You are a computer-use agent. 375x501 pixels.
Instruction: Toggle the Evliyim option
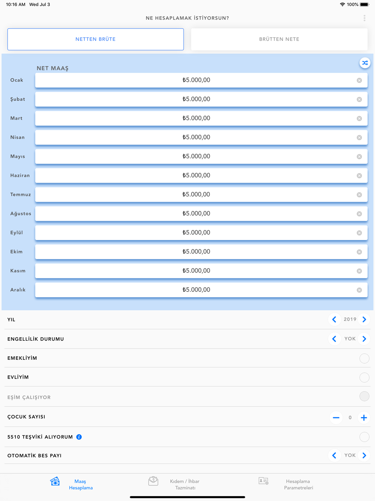click(x=364, y=377)
